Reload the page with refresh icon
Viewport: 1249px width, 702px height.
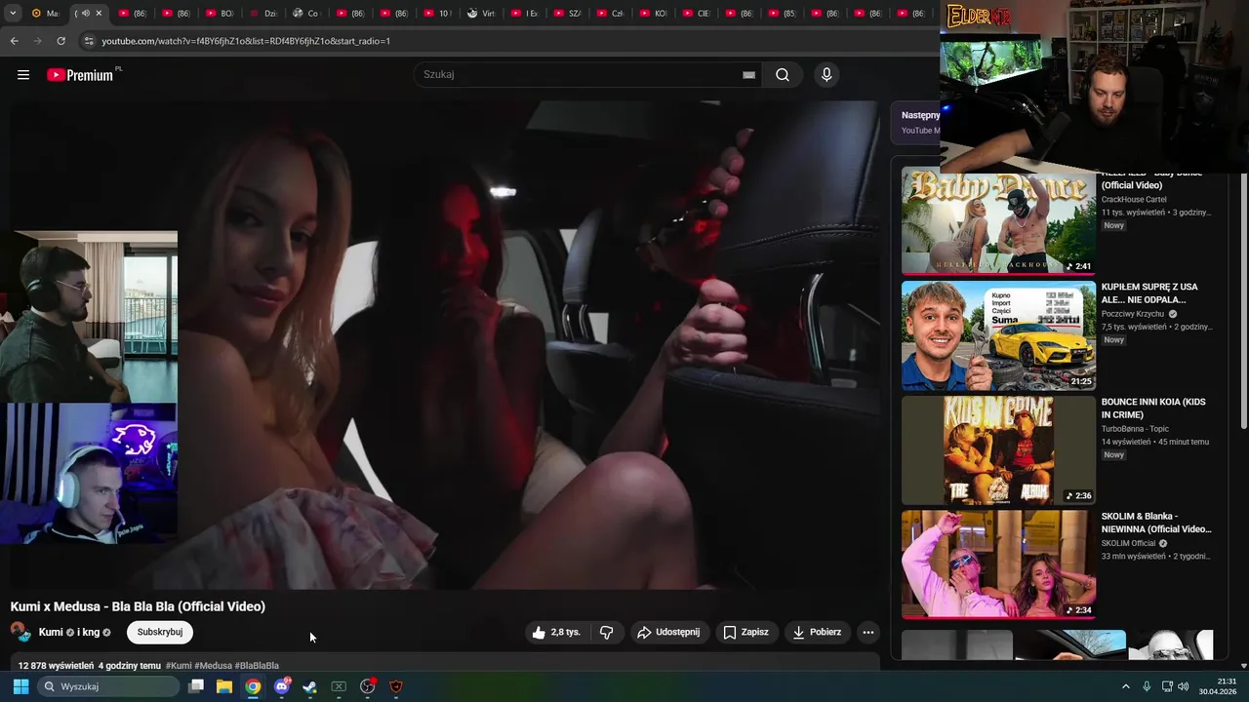[60, 41]
